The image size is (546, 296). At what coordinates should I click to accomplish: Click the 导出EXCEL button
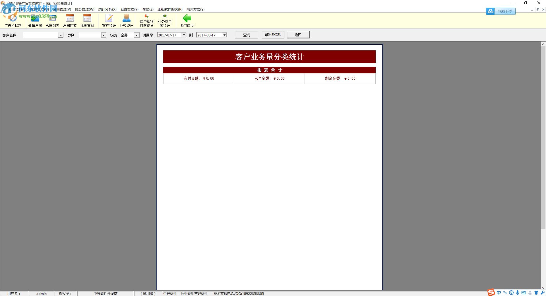(x=273, y=35)
